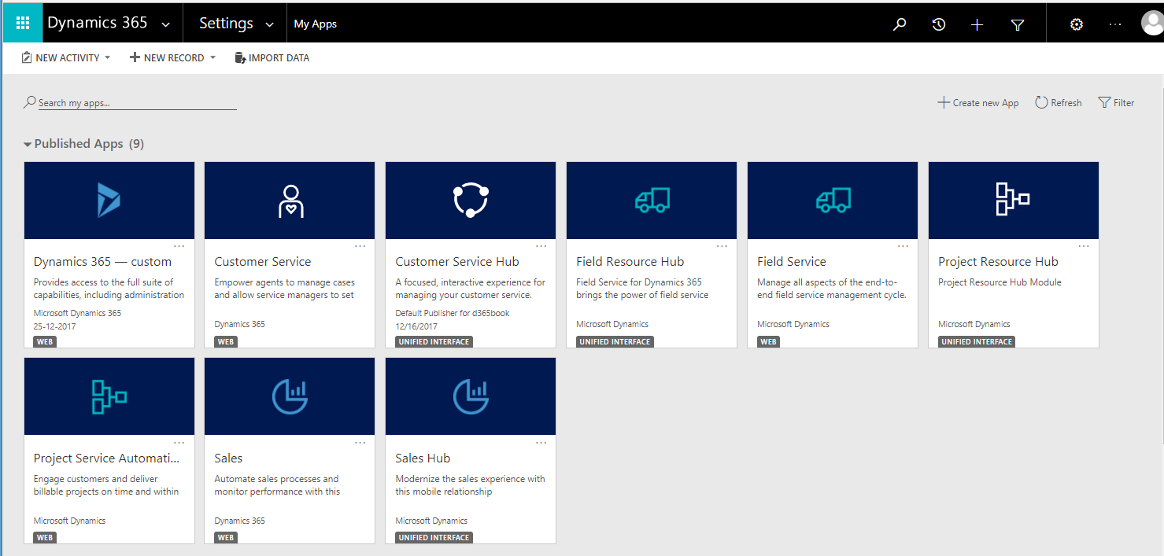The image size is (1164, 556).
Task: Click the Sales pie chart icon
Action: pyautogui.click(x=290, y=396)
